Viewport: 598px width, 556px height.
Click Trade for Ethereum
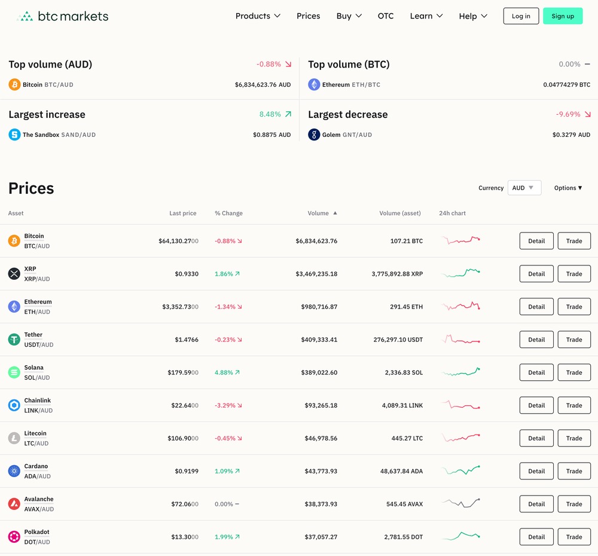tap(574, 307)
